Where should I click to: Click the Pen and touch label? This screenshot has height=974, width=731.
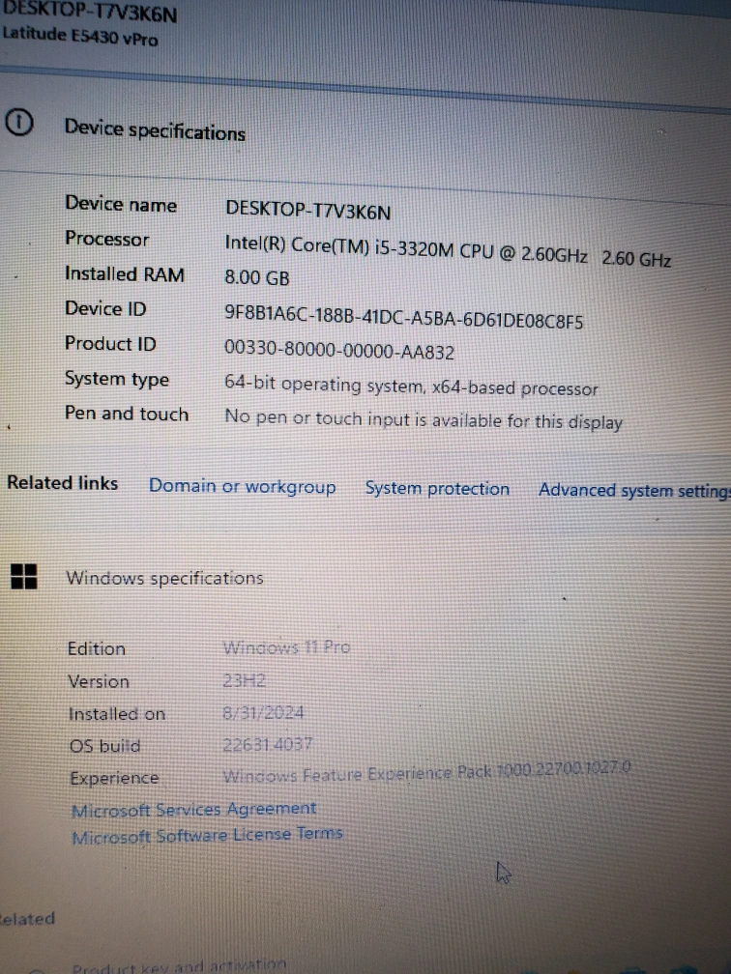pyautogui.click(x=126, y=414)
